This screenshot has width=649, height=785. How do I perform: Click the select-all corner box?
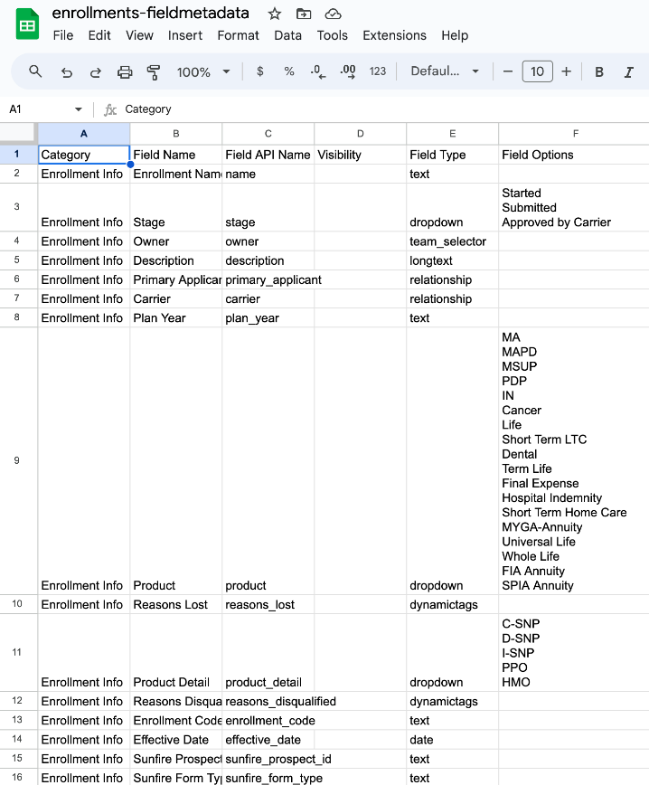coord(18,134)
